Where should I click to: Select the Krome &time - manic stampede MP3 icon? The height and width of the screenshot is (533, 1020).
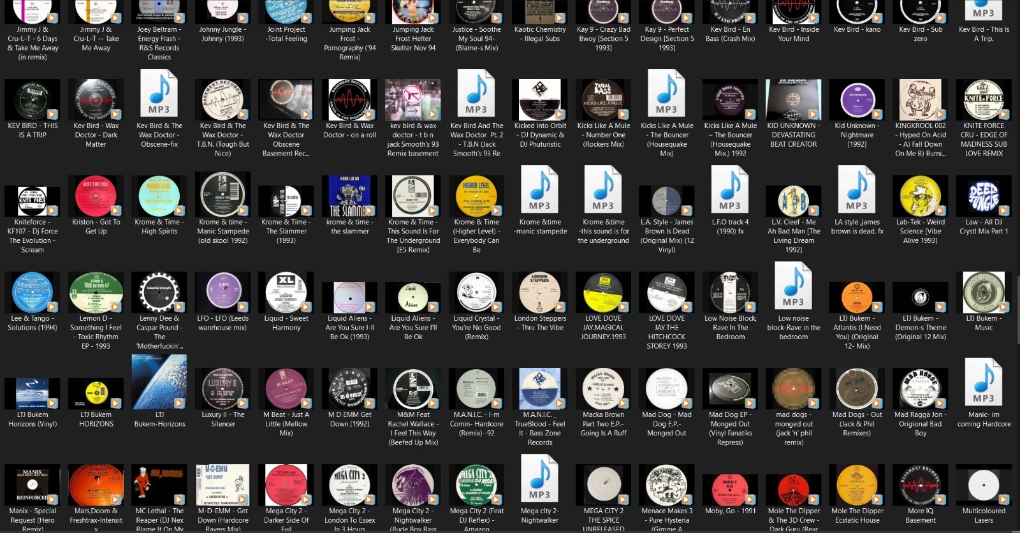[540, 191]
